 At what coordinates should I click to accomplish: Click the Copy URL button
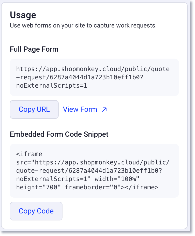[x=34, y=109]
